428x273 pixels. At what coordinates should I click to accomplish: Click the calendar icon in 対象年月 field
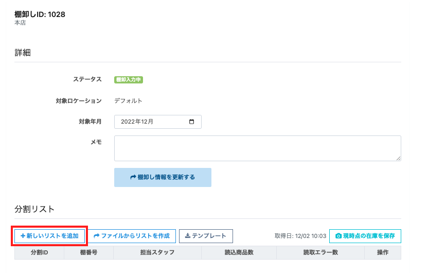coord(191,122)
